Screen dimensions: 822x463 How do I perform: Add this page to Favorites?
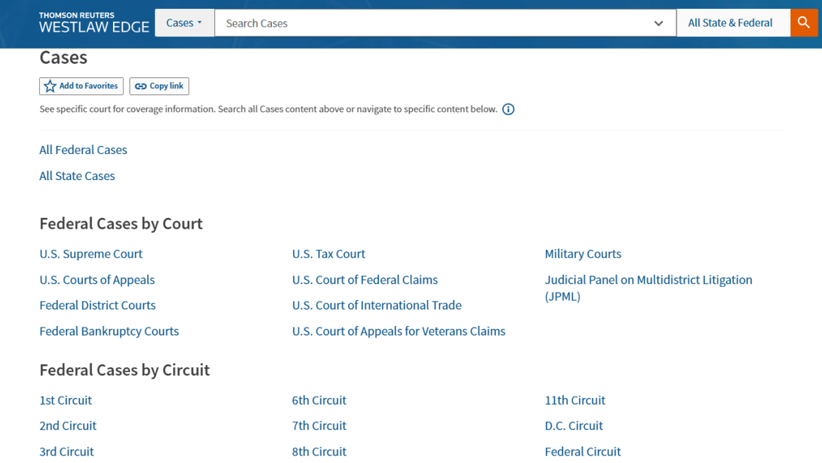(82, 86)
